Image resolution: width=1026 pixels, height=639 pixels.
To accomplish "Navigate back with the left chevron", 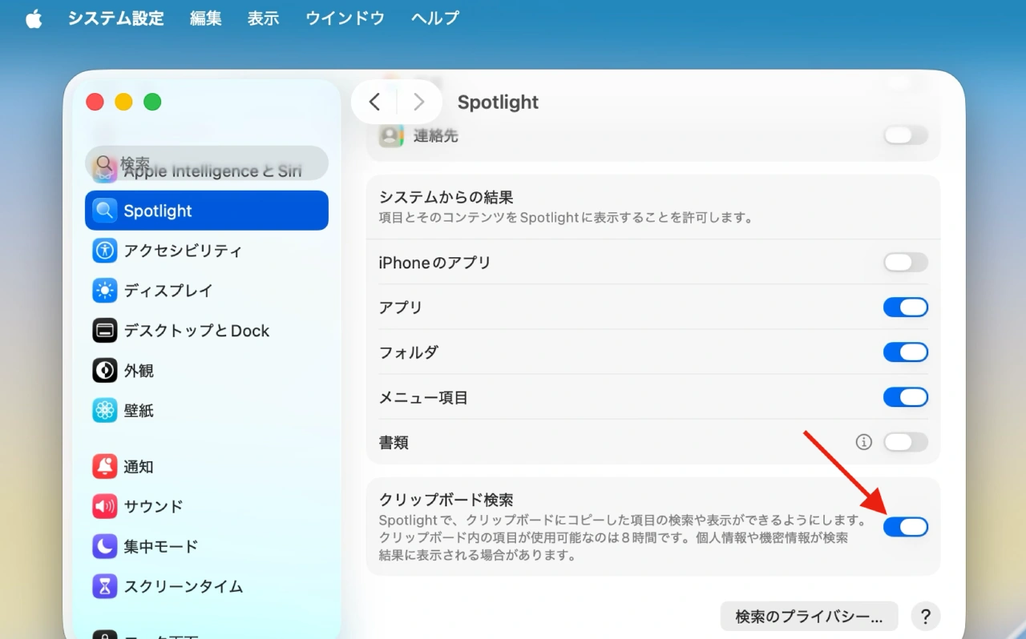I will coord(374,102).
